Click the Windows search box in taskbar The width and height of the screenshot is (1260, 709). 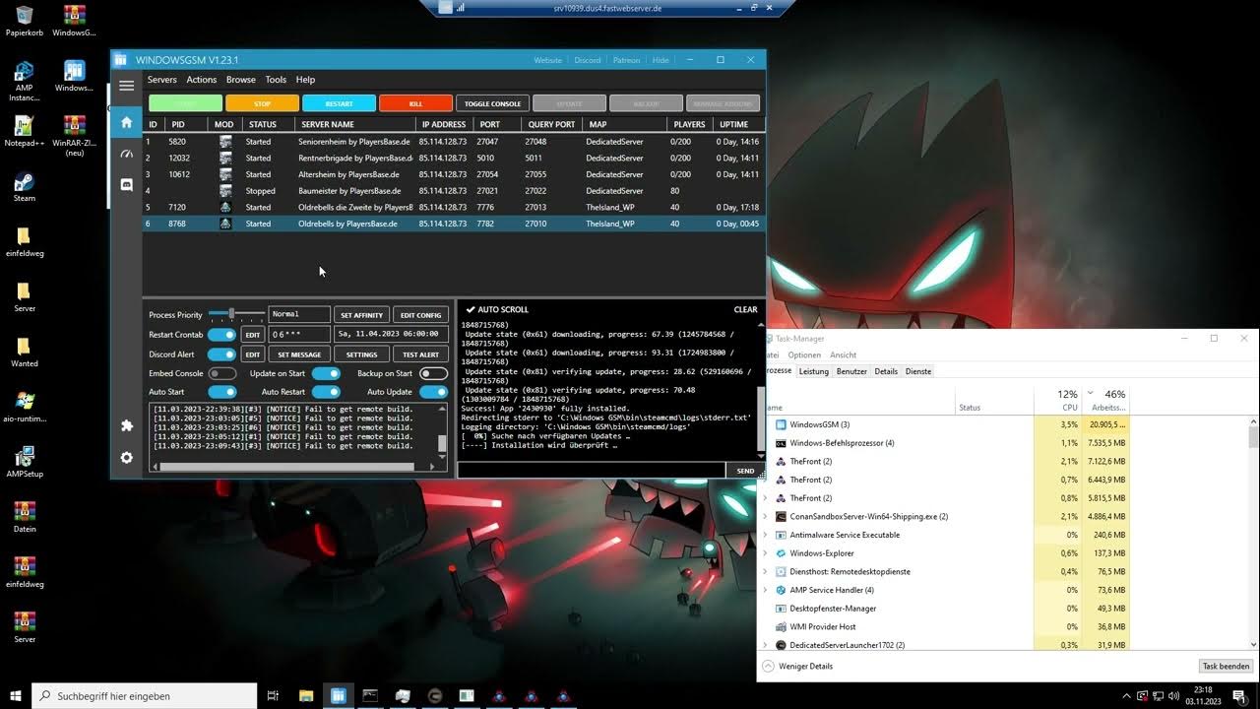tap(145, 696)
